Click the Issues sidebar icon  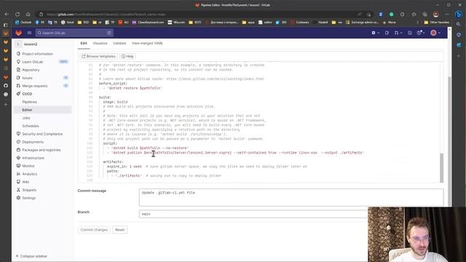[x=18, y=78]
